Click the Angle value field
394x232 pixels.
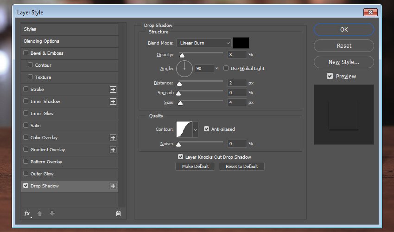[204, 69]
